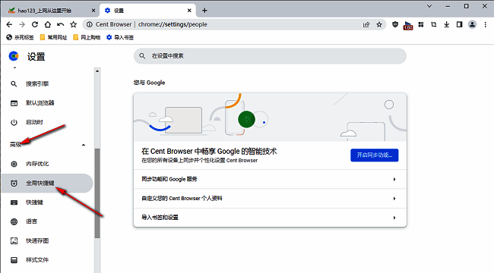This screenshot has height=273, width=494.
Task: Click the address bar URL
Action: click(x=173, y=24)
